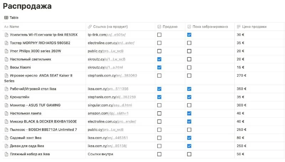Check Продано for Усилитель Wi-Fi сигнала

(159, 35)
